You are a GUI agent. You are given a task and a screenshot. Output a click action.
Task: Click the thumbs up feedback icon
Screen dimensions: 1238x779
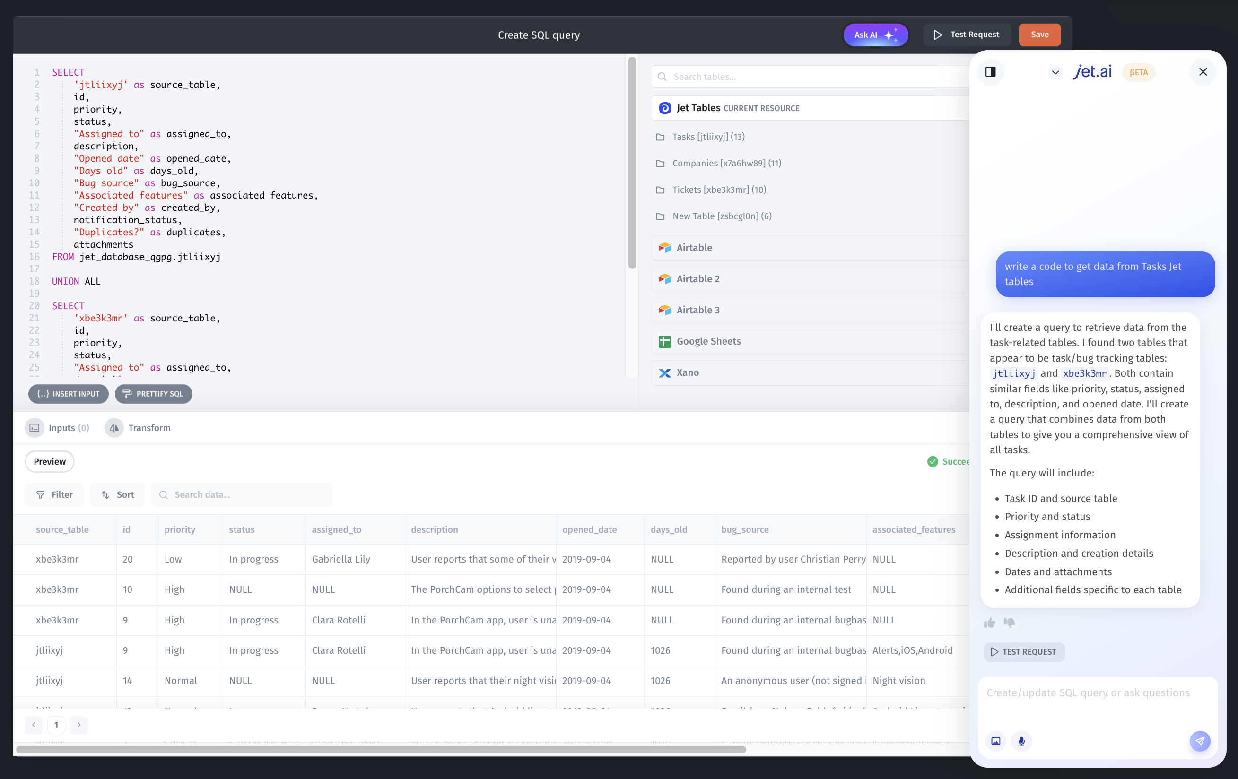click(x=989, y=623)
